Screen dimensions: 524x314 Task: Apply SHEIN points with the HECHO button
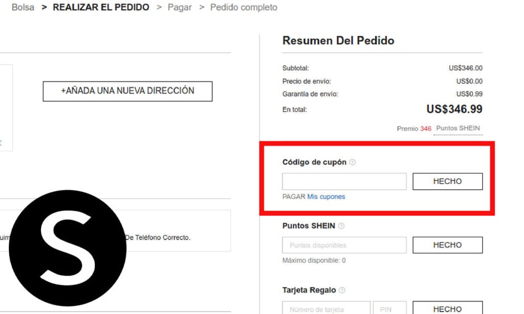pyautogui.click(x=447, y=245)
